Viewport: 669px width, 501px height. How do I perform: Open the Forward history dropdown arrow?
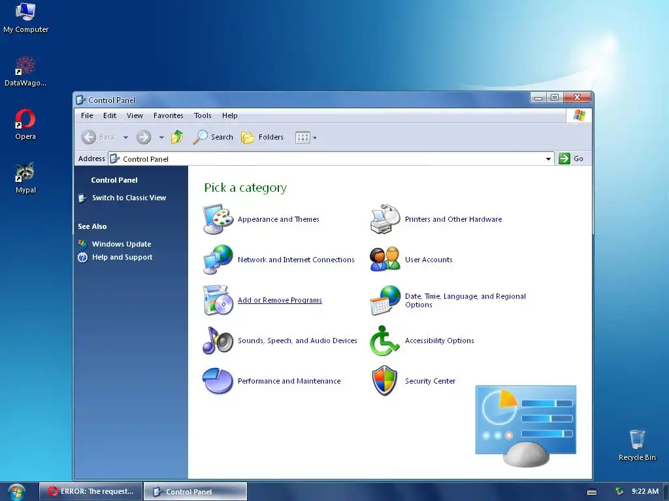pyautogui.click(x=161, y=138)
